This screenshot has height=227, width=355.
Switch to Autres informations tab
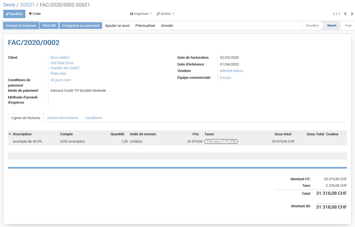(x=63, y=118)
